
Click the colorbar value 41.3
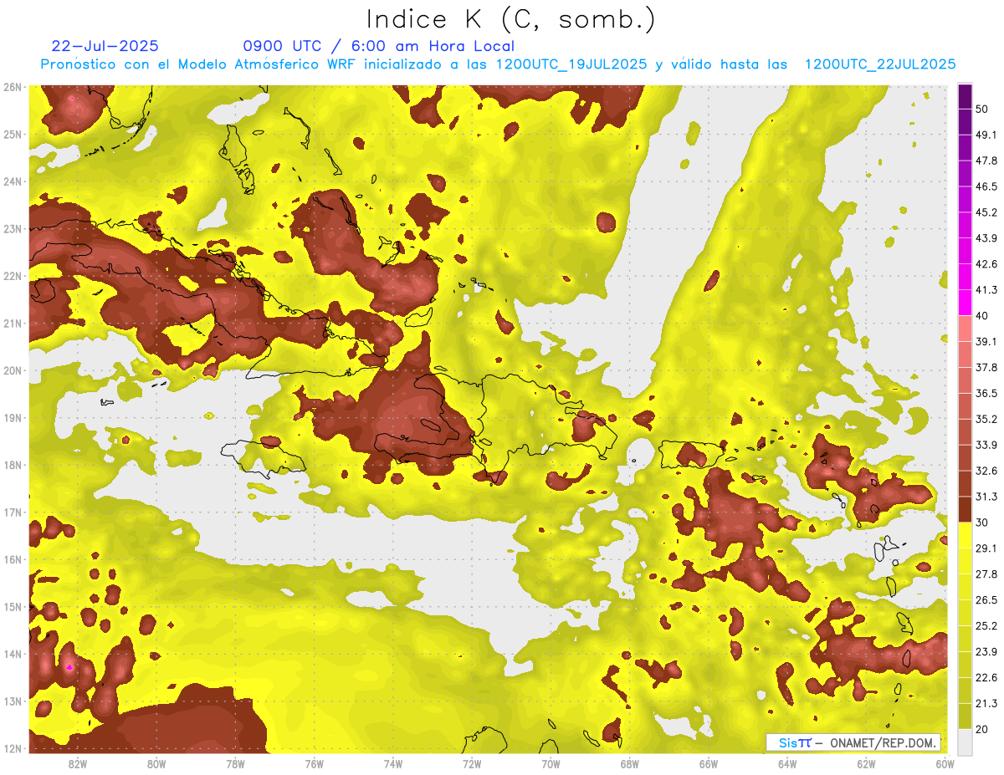point(986,290)
